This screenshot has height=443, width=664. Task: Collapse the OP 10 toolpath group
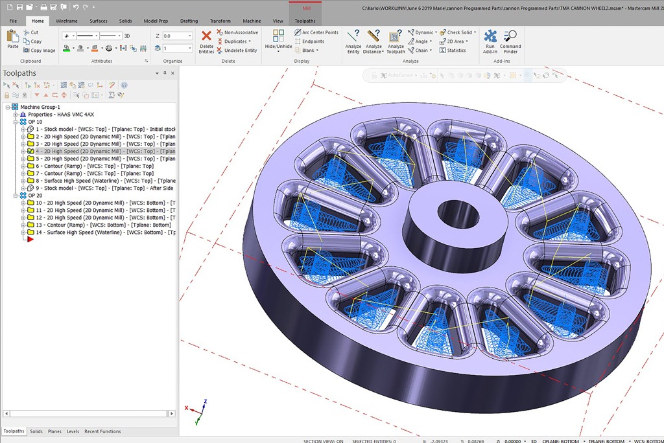click(16, 122)
